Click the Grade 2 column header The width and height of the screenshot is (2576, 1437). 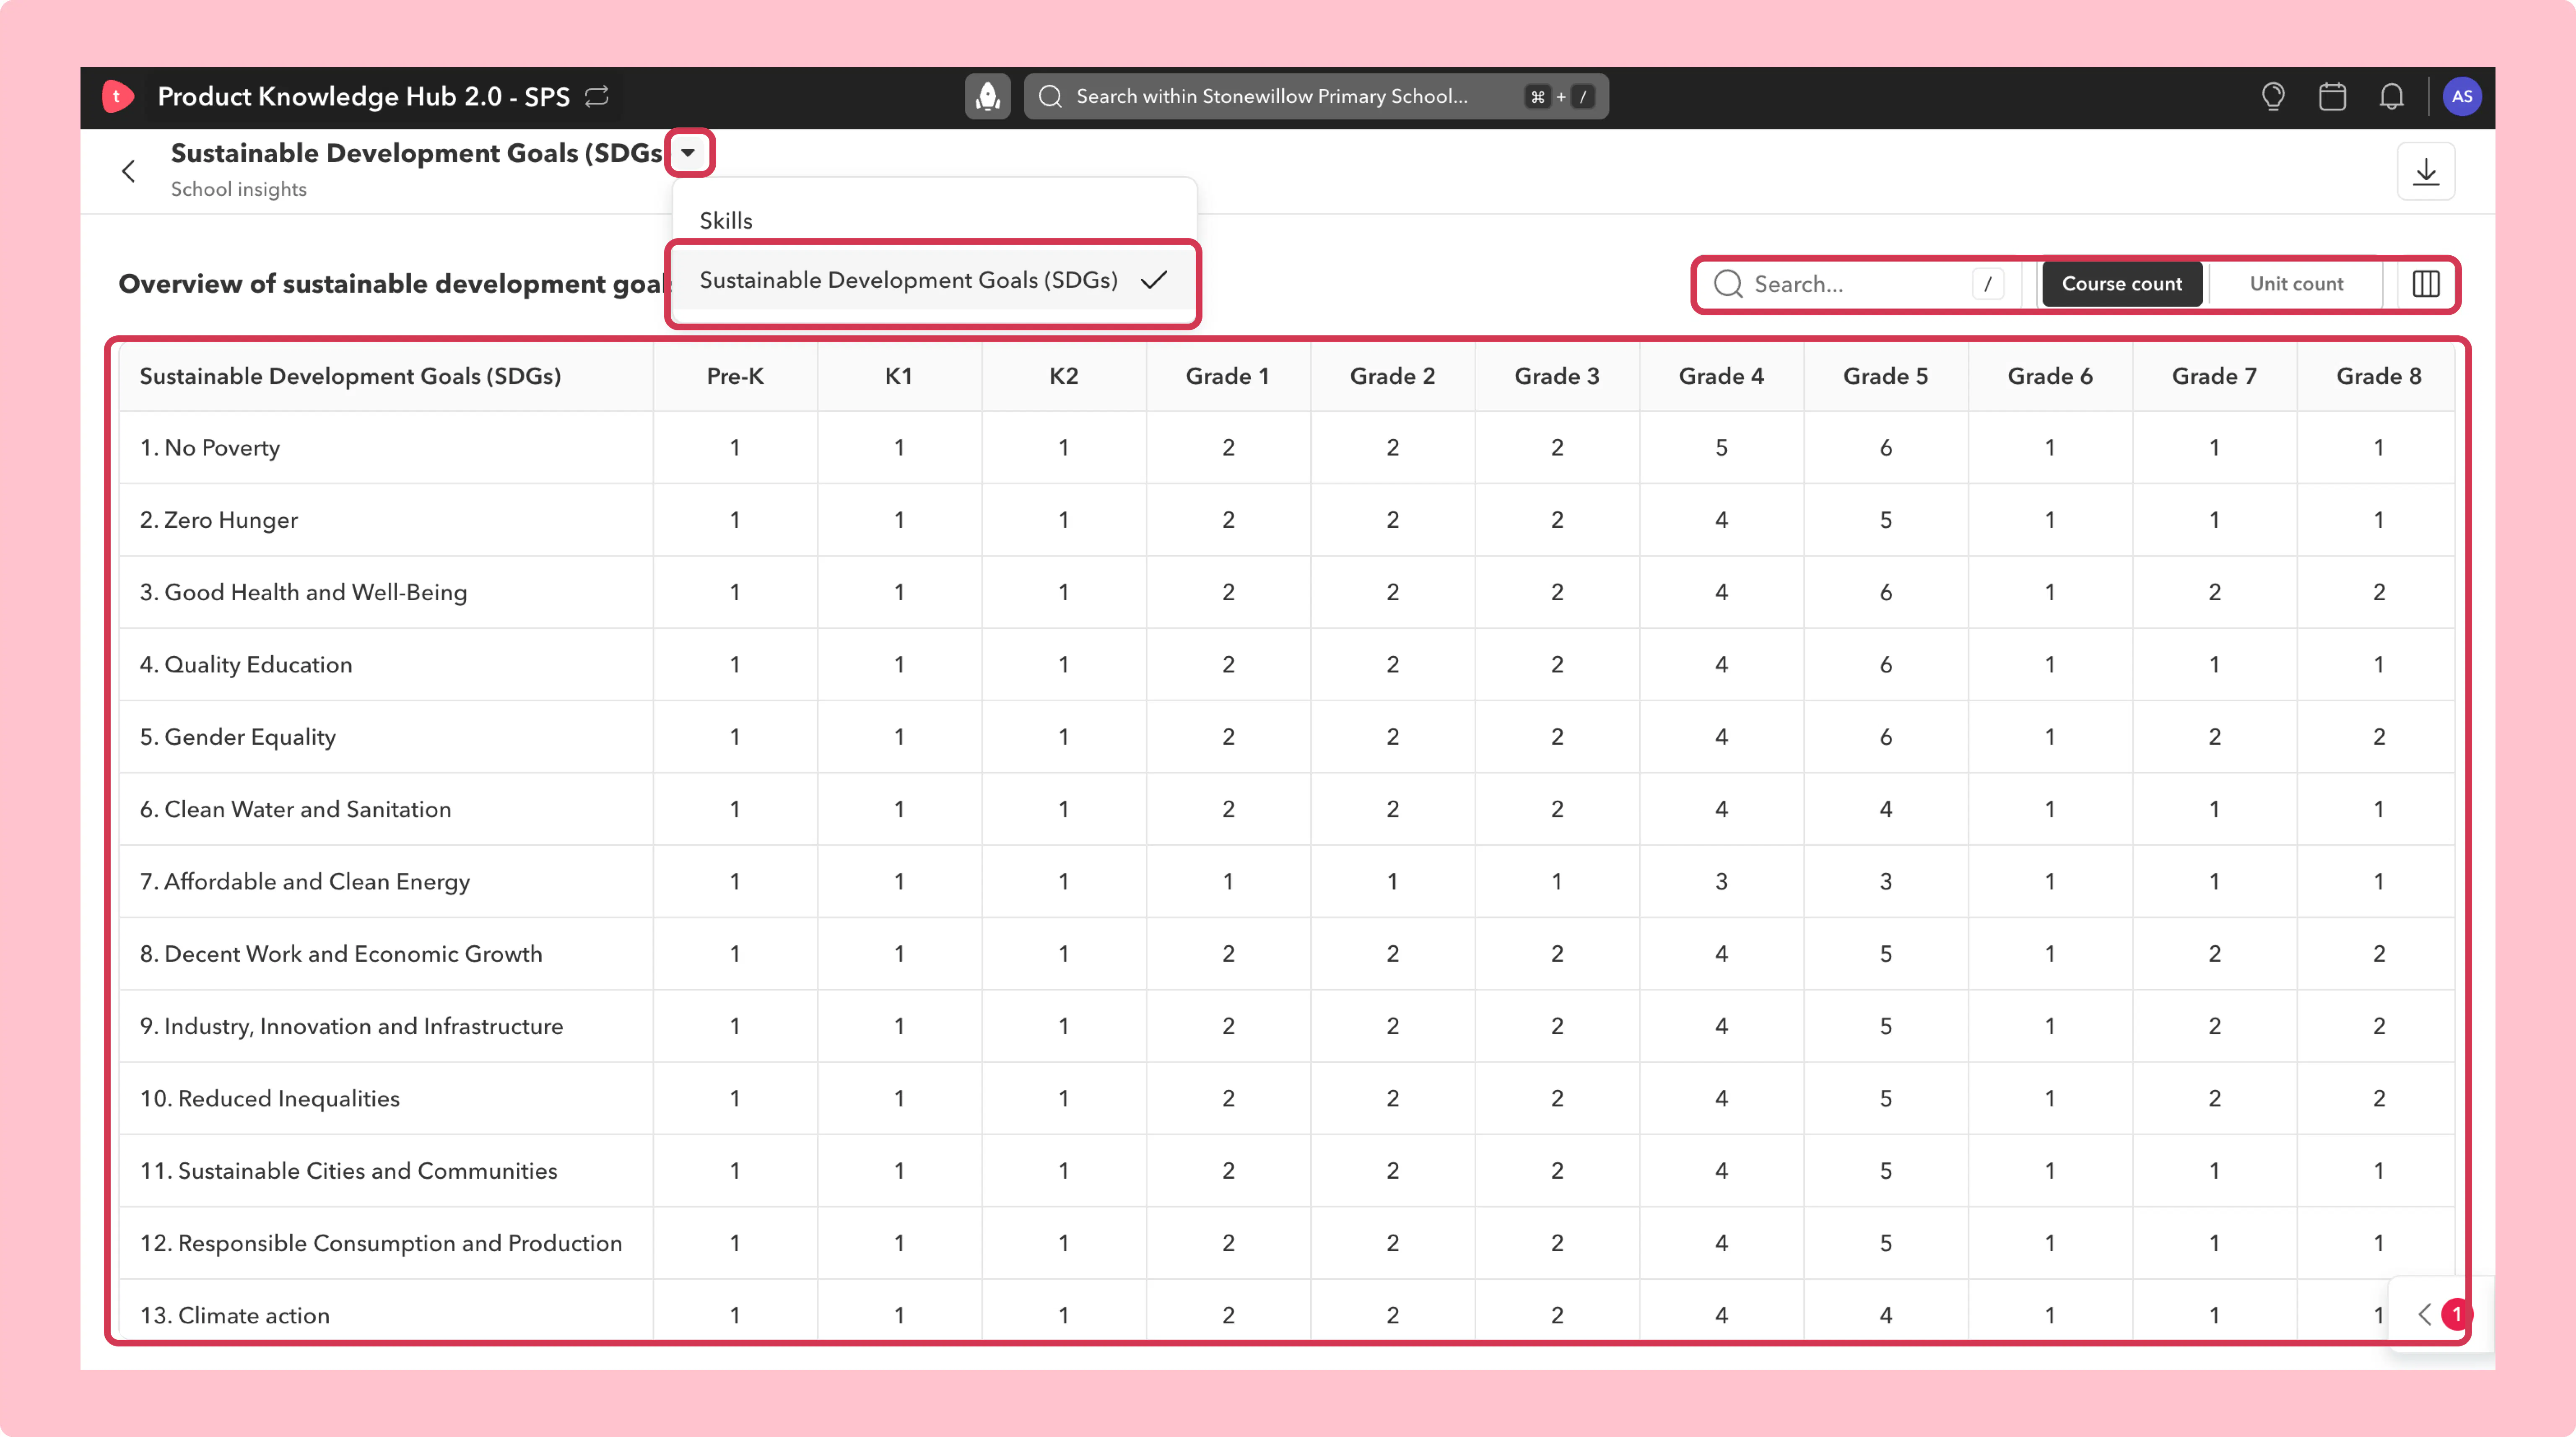[x=1392, y=376]
